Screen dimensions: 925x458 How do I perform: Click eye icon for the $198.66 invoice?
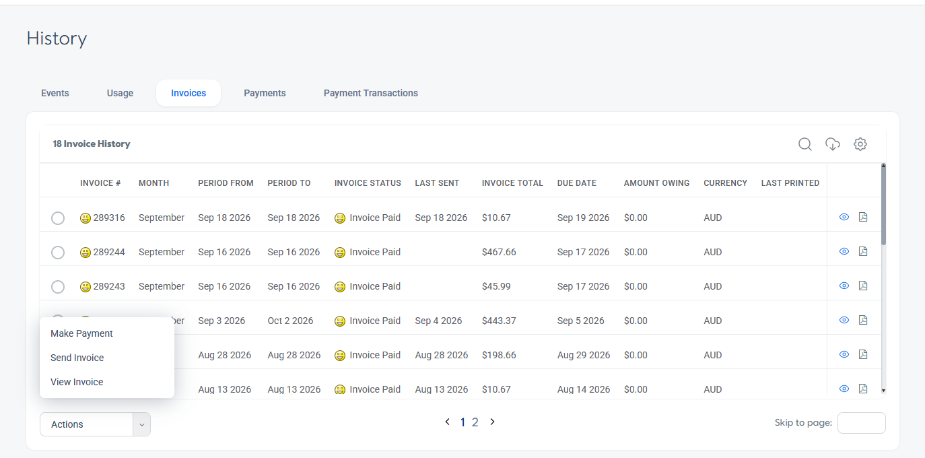844,354
